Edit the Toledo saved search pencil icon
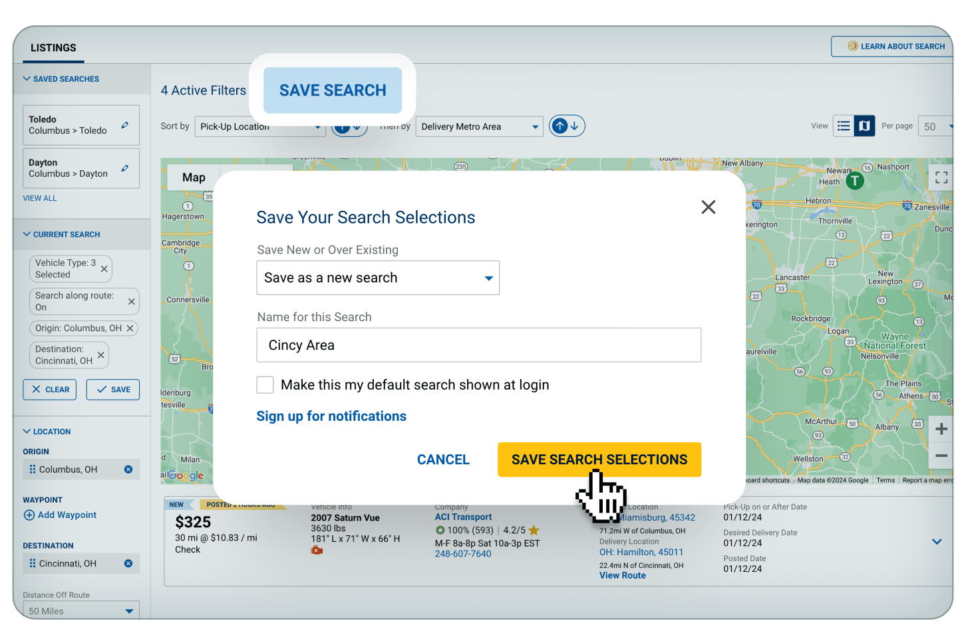 pos(124,125)
